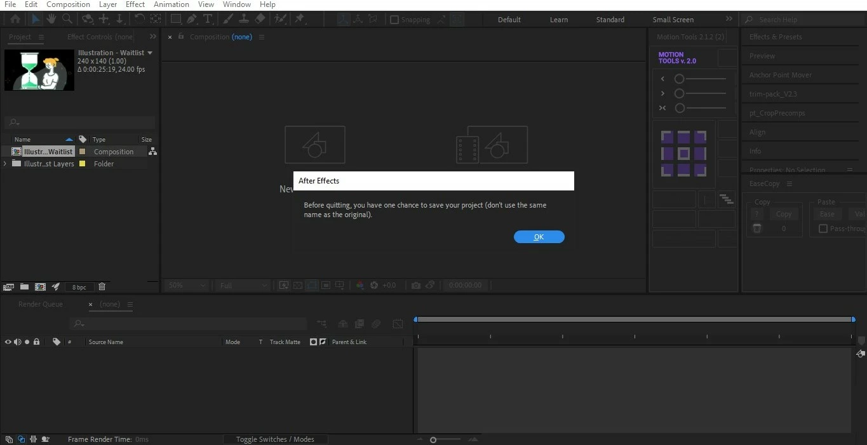Click OK in the After Effects dialog

(x=539, y=237)
